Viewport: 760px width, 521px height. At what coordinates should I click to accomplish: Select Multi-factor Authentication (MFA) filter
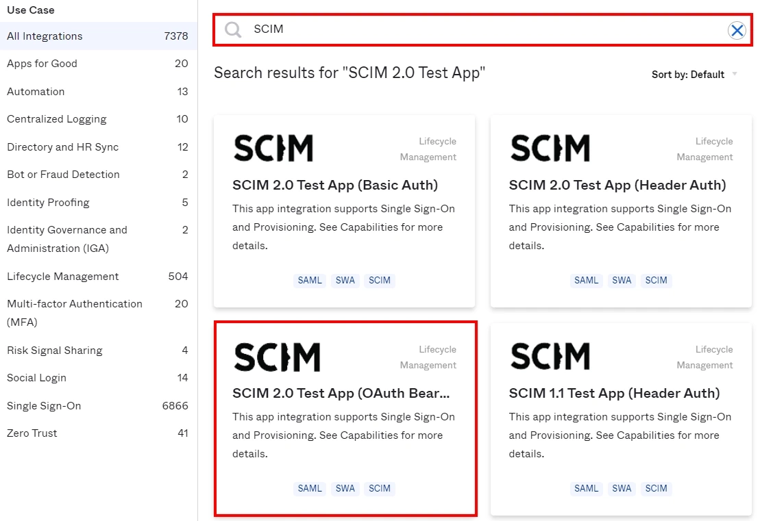pos(99,313)
